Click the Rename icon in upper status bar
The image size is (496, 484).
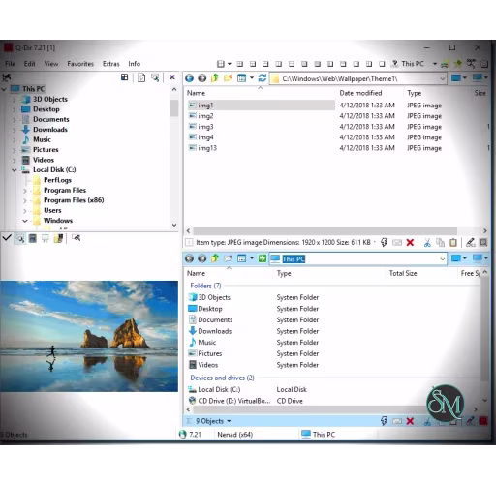471,243
